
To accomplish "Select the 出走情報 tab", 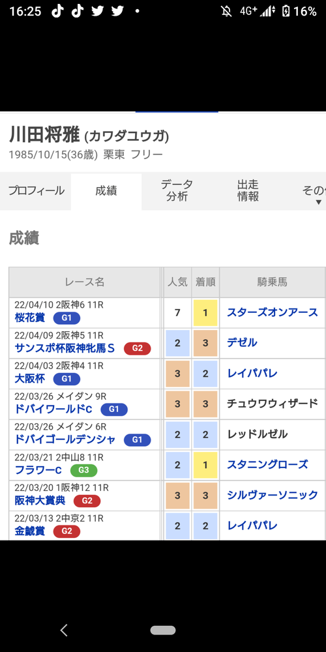I will tap(248, 191).
